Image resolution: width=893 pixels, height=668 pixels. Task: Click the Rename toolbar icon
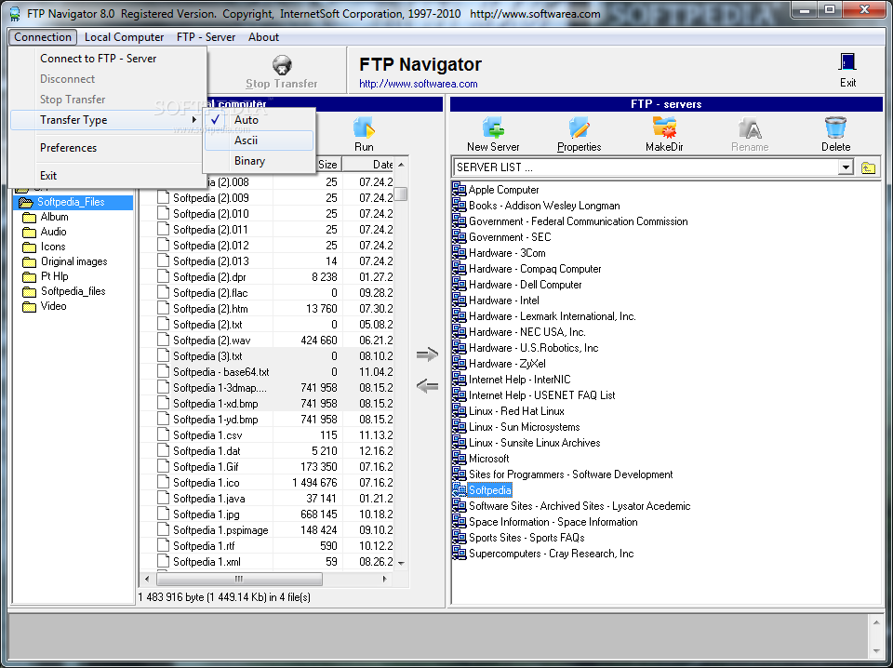750,127
